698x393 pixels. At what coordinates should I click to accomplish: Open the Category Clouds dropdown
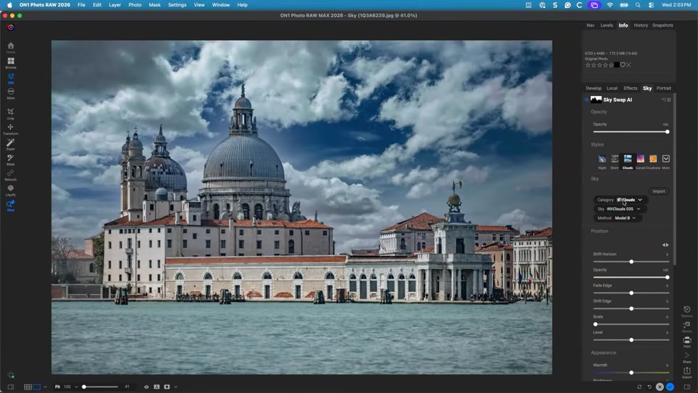pos(620,200)
